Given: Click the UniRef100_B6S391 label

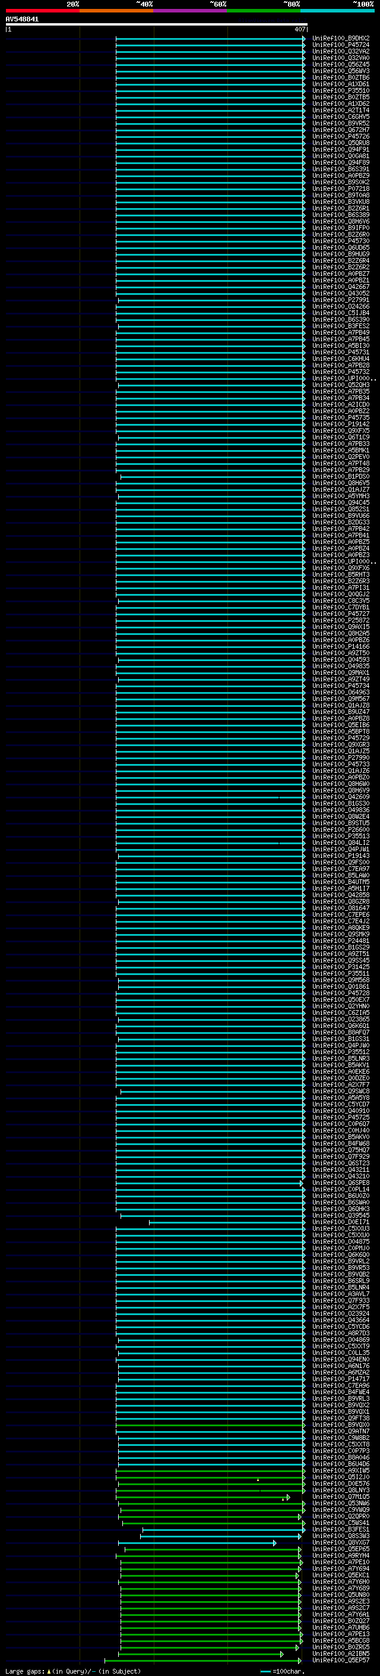Looking at the screenshot, I should pyautogui.click(x=340, y=169).
